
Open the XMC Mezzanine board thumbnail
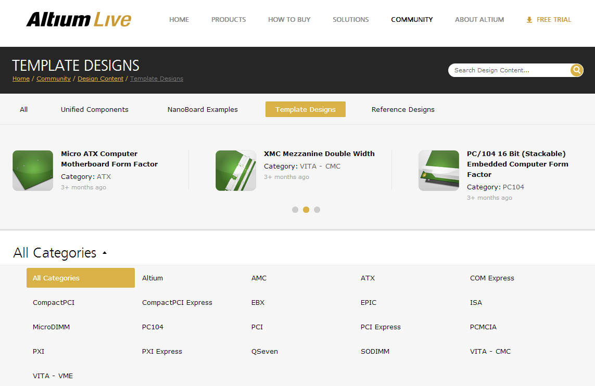236,170
